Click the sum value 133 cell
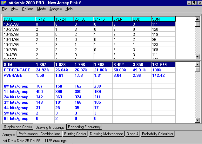202x144 pixels. [163, 44]
